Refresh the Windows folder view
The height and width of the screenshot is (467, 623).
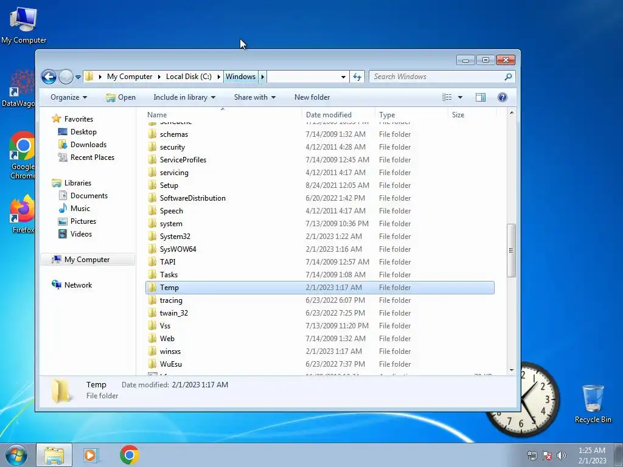pos(357,77)
